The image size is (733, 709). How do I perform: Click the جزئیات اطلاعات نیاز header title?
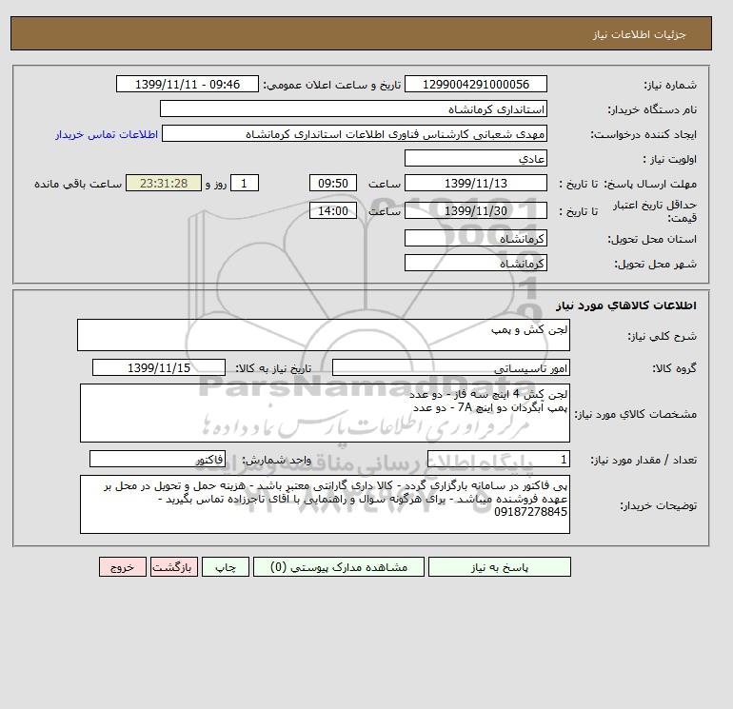coord(639,34)
